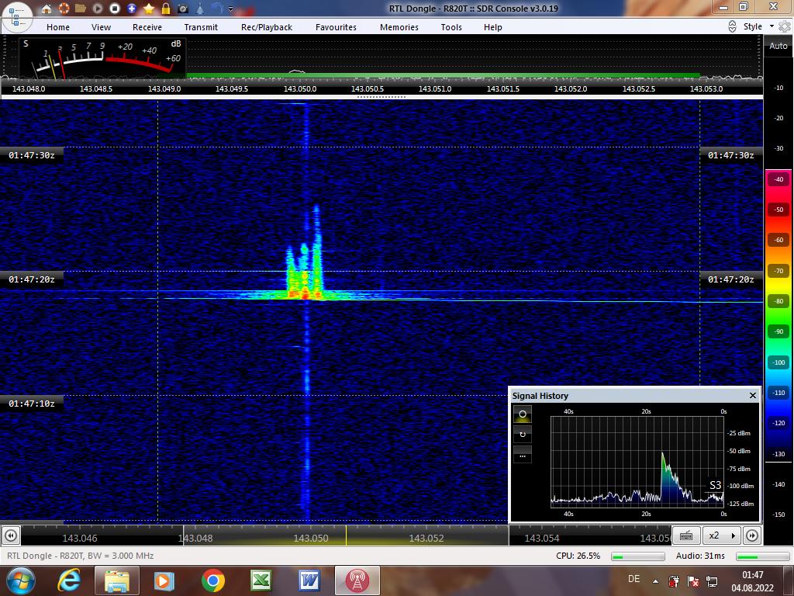Open the three-dots options in Signal History
The width and height of the screenshot is (794, 596).
523,455
